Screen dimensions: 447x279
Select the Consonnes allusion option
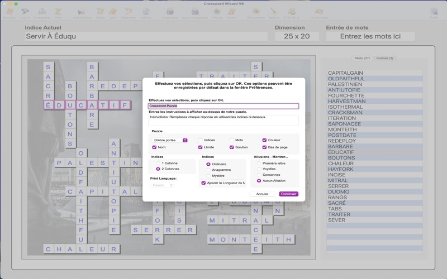259,175
